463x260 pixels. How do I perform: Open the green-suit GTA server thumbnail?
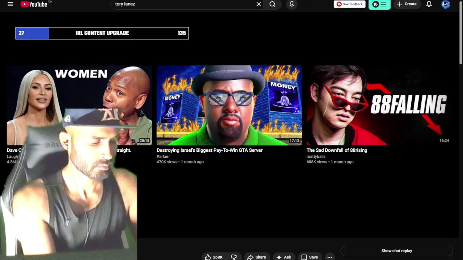pyautogui.click(x=229, y=105)
